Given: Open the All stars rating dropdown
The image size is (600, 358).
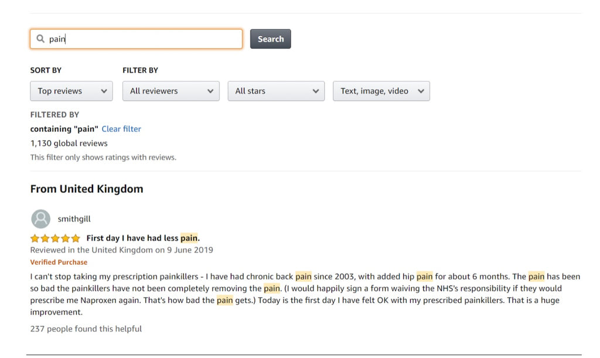Looking at the screenshot, I should tap(276, 91).
